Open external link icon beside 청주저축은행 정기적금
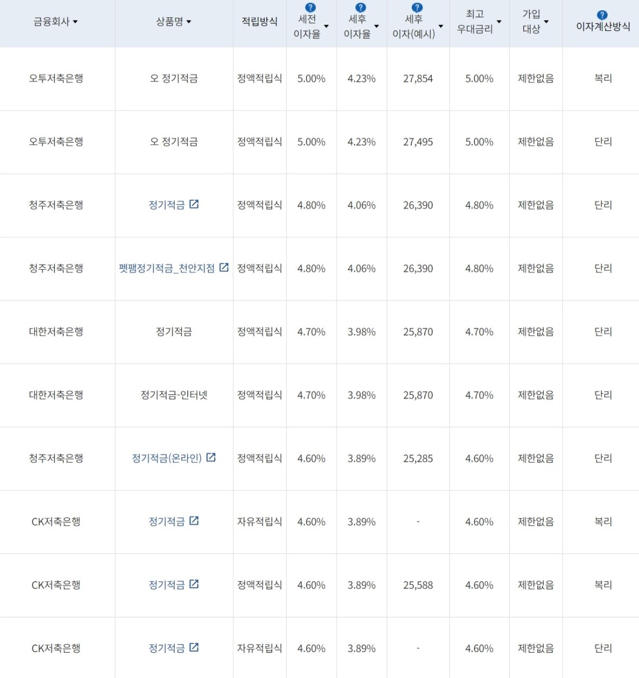This screenshot has width=639, height=678. coord(195,204)
